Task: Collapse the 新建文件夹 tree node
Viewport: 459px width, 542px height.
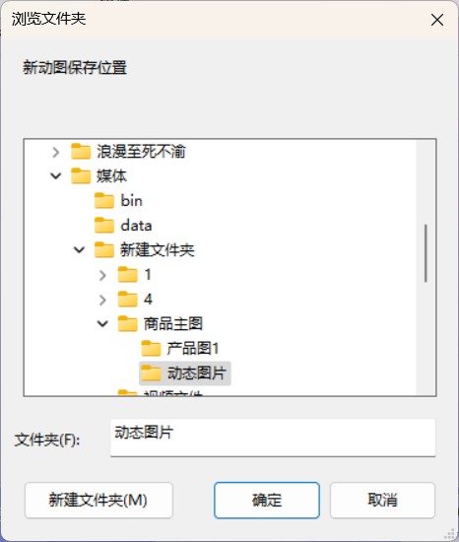Action: coord(79,249)
